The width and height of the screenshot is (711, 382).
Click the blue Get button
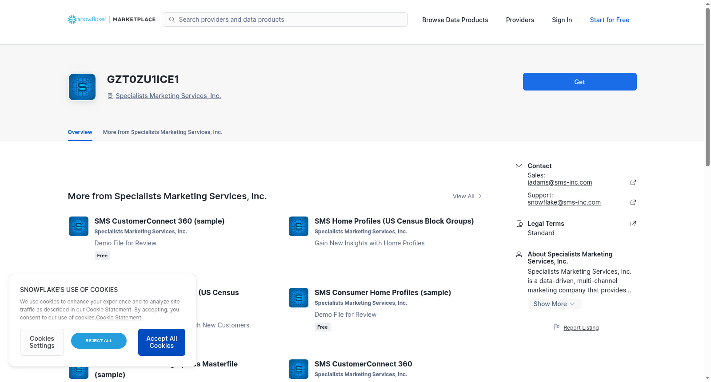tap(579, 82)
